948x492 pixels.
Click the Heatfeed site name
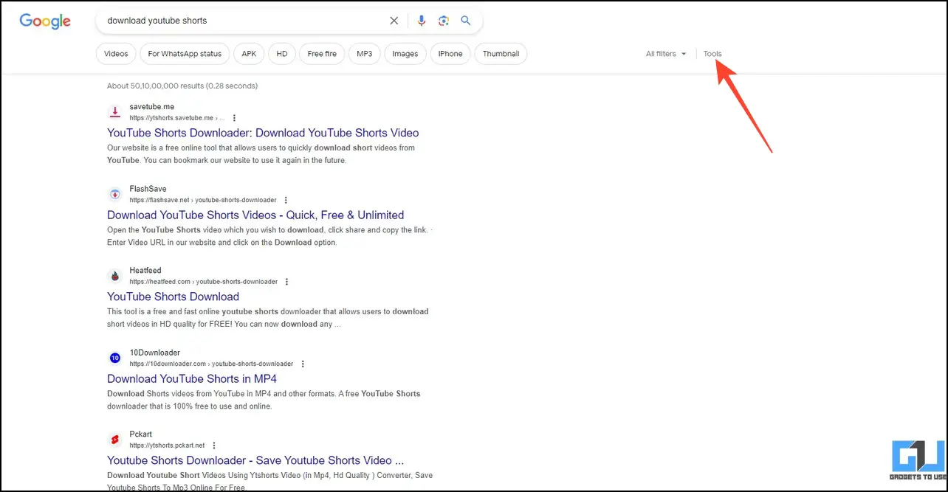[145, 271]
